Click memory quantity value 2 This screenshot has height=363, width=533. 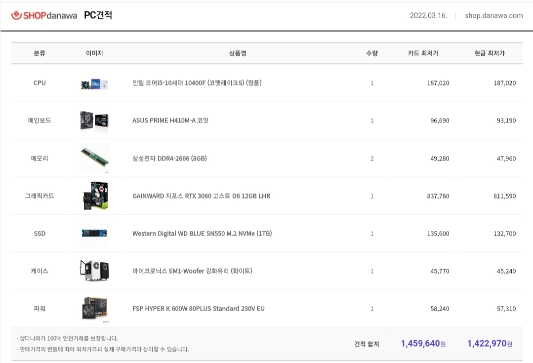tap(372, 159)
